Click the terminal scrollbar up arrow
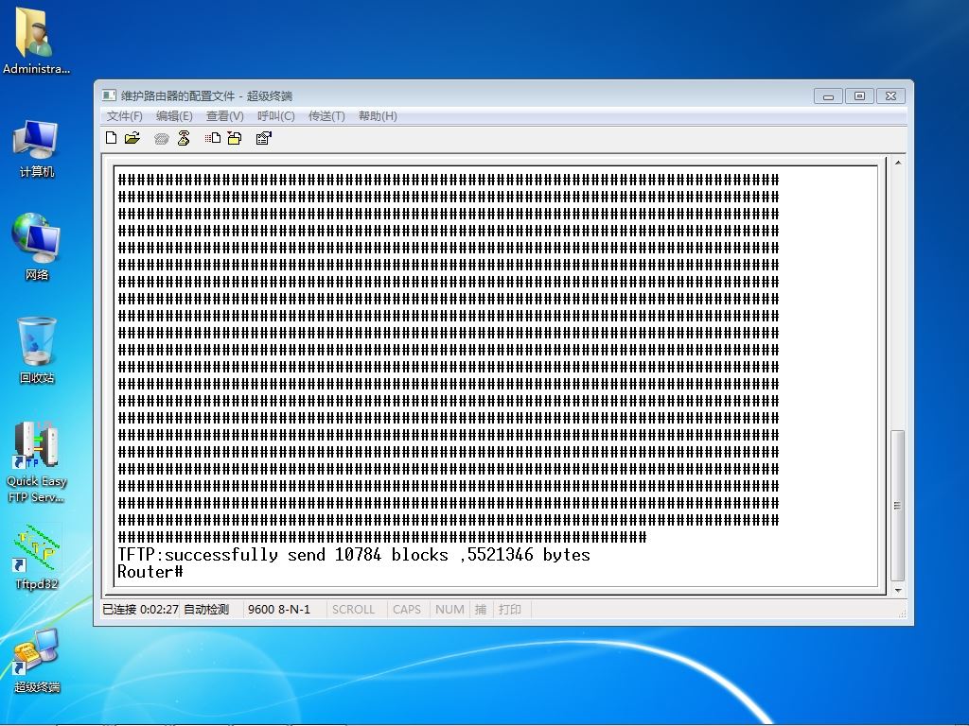 [898, 163]
